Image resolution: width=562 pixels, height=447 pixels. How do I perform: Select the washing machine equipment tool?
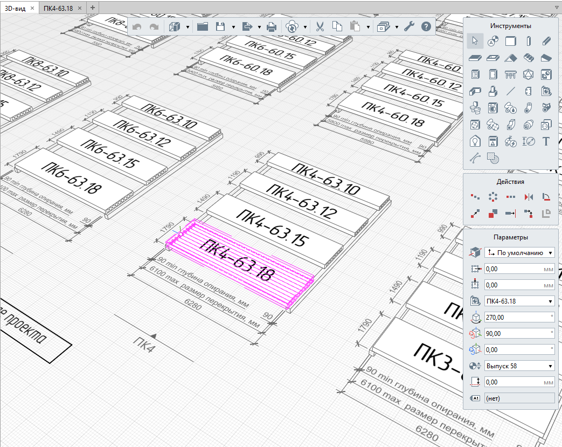coord(492,107)
